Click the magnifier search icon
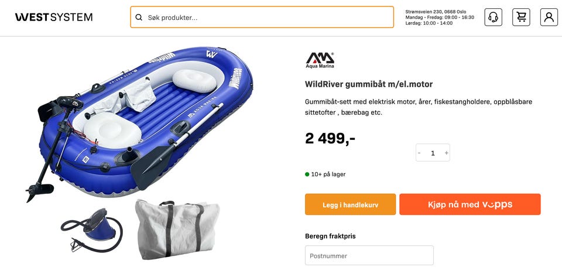Screen dimensions: 562x274 click(x=139, y=17)
